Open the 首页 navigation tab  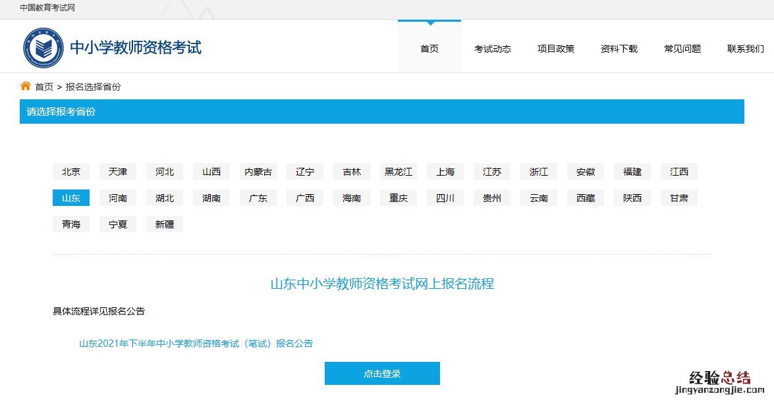coord(429,49)
